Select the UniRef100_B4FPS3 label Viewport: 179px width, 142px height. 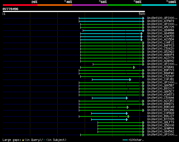coord(161,46)
